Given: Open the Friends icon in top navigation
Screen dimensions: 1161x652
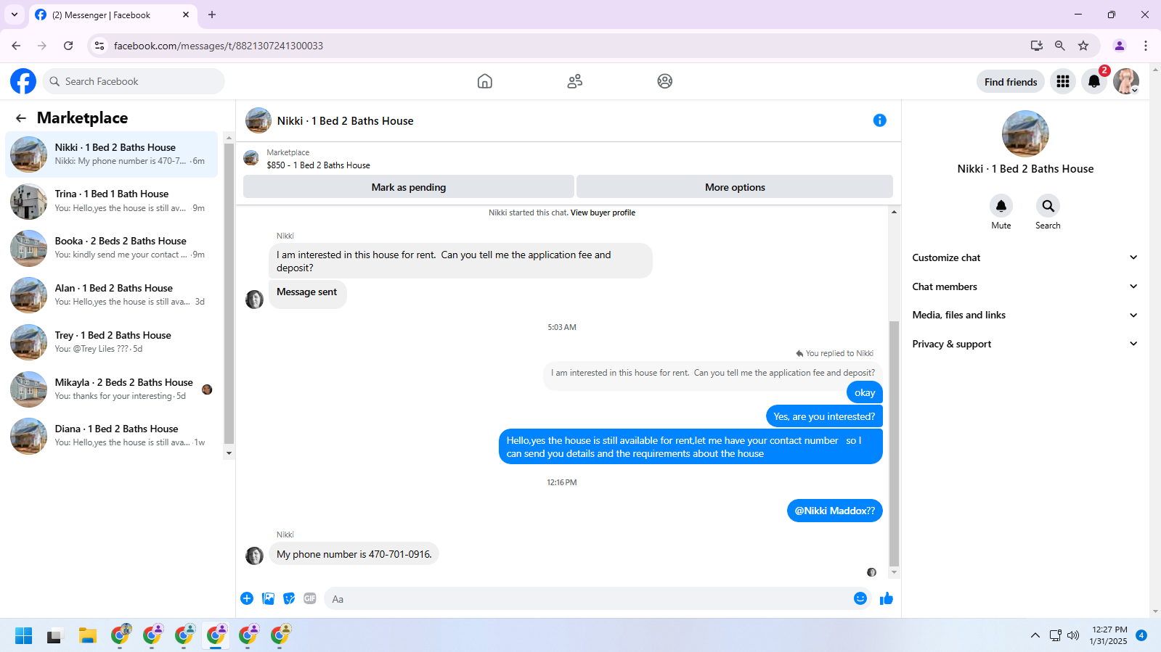Looking at the screenshot, I should [x=575, y=81].
